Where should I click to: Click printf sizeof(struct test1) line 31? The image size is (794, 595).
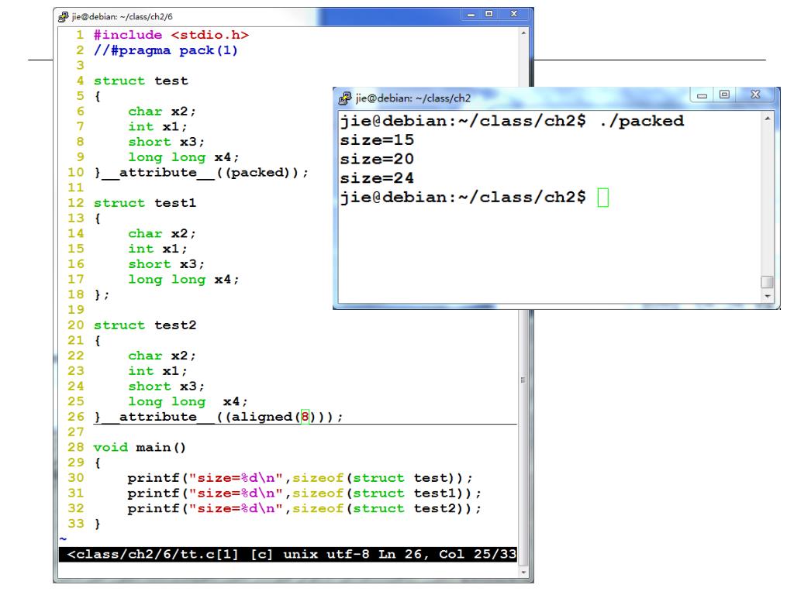coord(304,494)
